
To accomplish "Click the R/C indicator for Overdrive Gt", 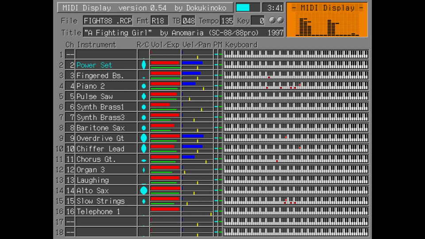I will click(x=143, y=138).
